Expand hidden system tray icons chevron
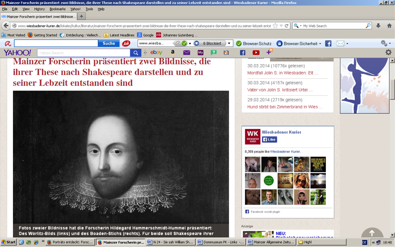Screen dimensions: 395x247 pyautogui.click(x=373, y=242)
